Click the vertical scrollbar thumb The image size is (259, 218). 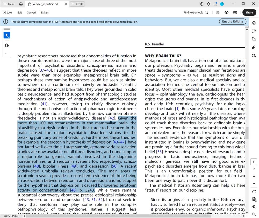[x=247, y=133]
